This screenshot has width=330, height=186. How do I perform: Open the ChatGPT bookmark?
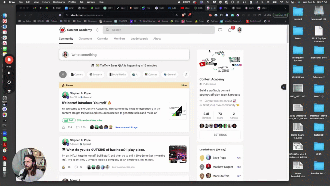click(x=121, y=21)
